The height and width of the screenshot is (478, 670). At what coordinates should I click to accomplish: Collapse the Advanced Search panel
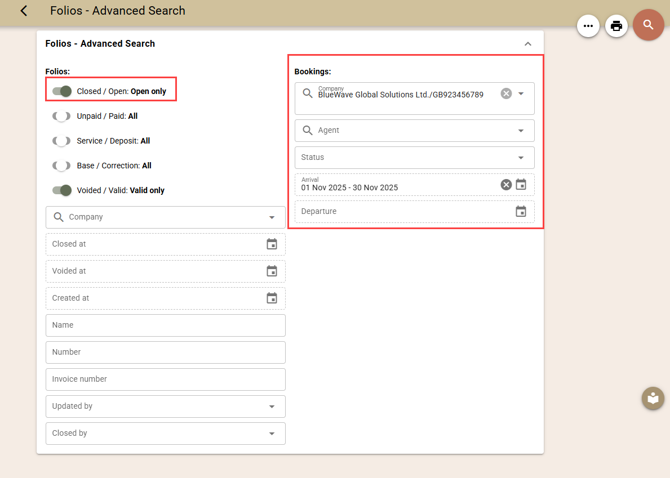527,44
